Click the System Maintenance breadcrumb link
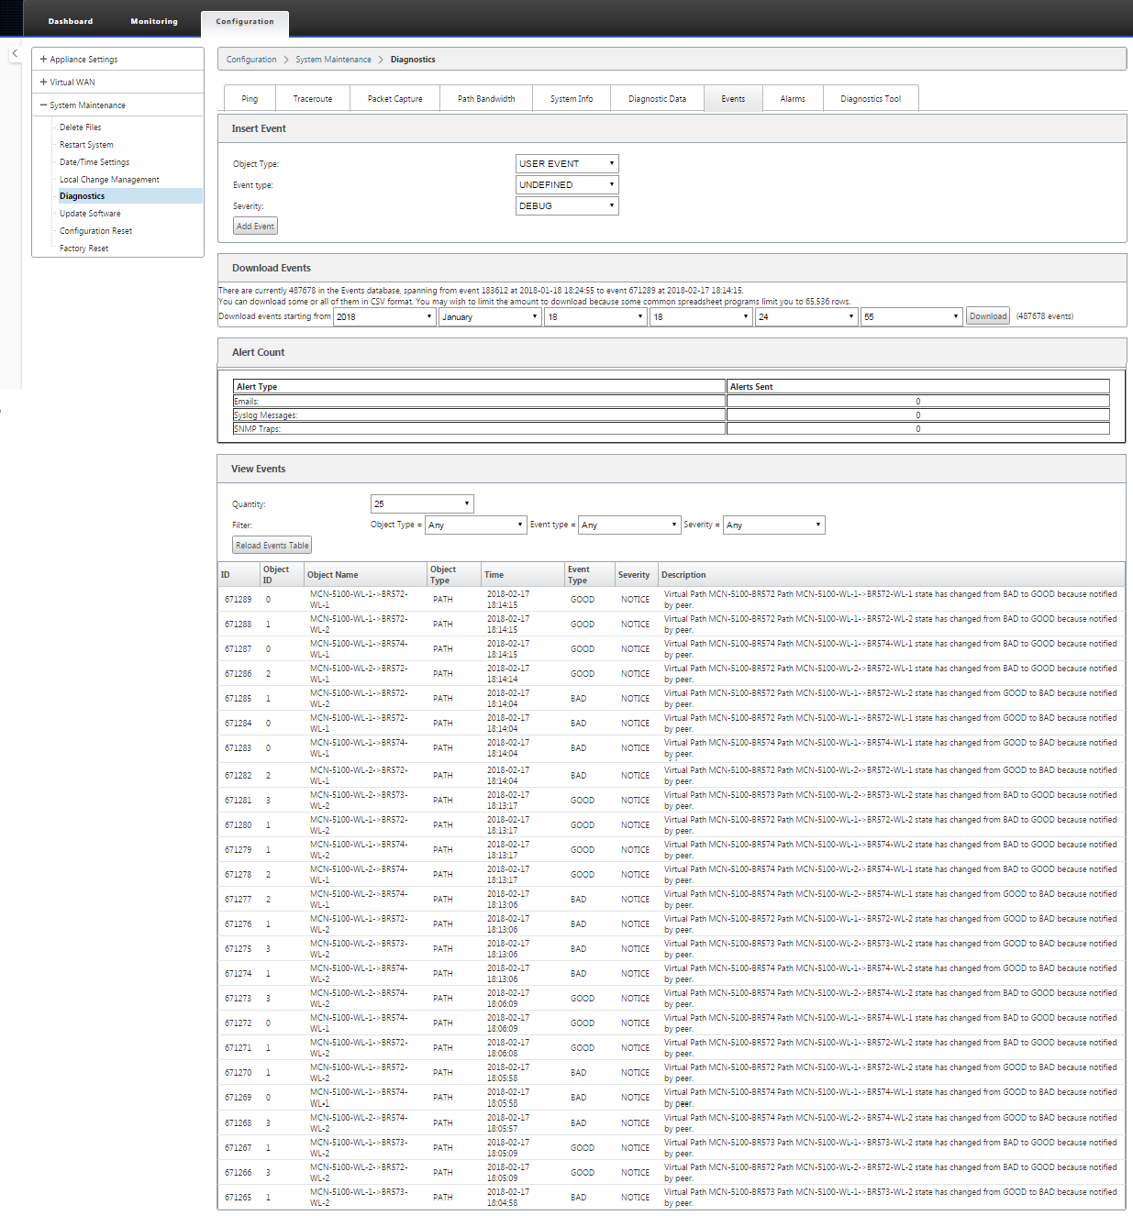1133x1216 pixels. pyautogui.click(x=333, y=60)
